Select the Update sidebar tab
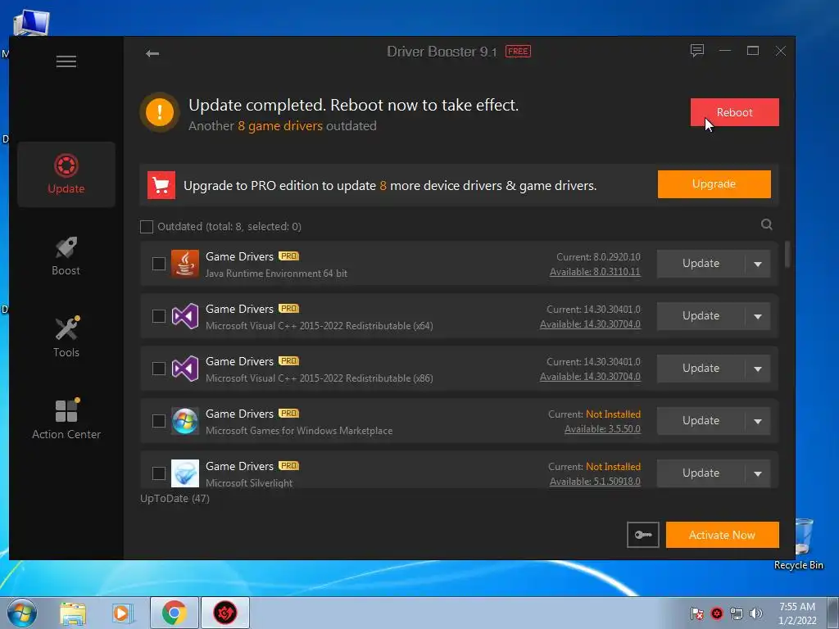The width and height of the screenshot is (839, 629). click(x=66, y=174)
